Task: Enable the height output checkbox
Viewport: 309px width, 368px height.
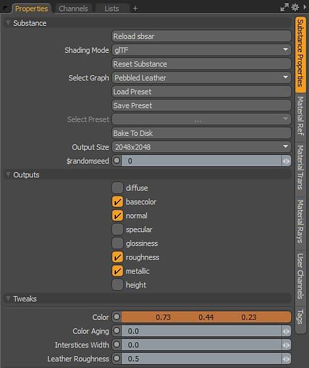Action: pos(117,285)
